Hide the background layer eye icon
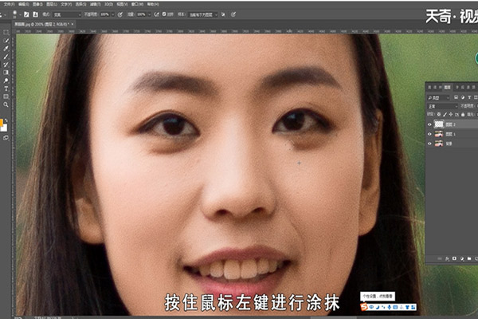478x319 pixels. 429,144
